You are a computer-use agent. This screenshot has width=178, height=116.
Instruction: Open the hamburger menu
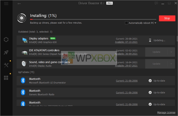[6, 4]
